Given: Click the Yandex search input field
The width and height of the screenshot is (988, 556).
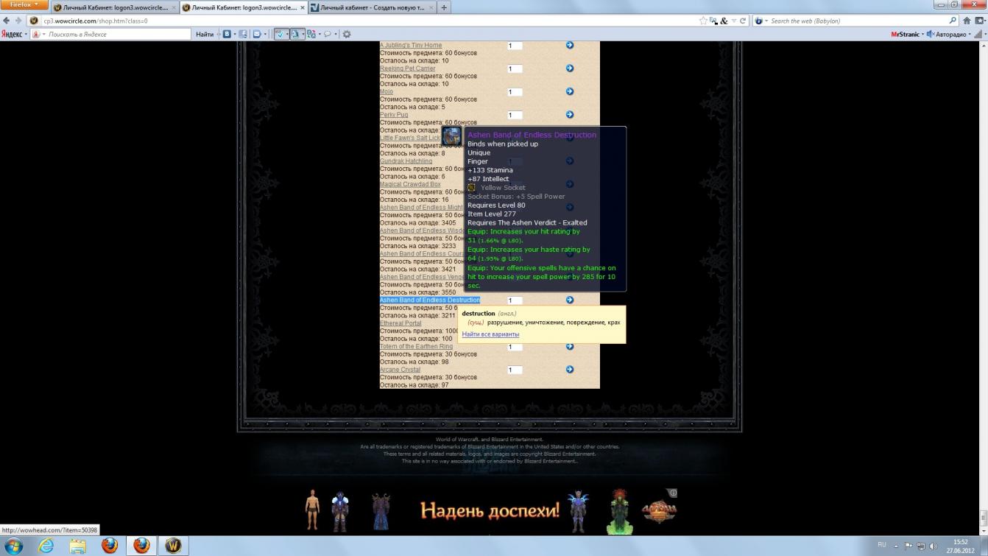Looking at the screenshot, I should coord(118,34).
